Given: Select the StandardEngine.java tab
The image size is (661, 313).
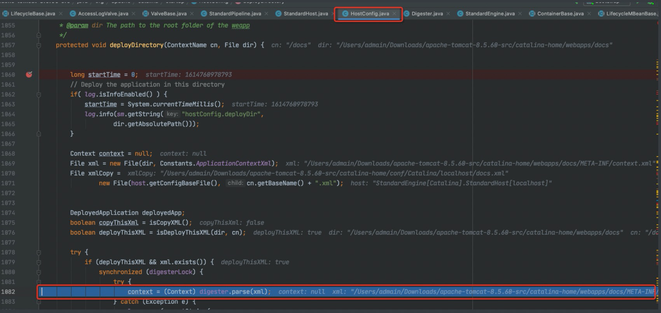Looking at the screenshot, I should click(x=490, y=14).
